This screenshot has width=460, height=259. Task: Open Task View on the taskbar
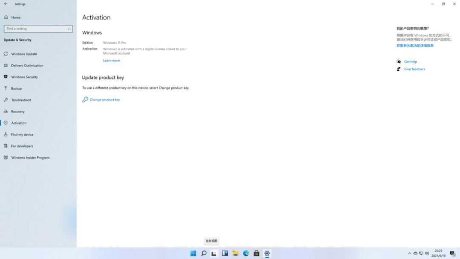tap(214, 253)
